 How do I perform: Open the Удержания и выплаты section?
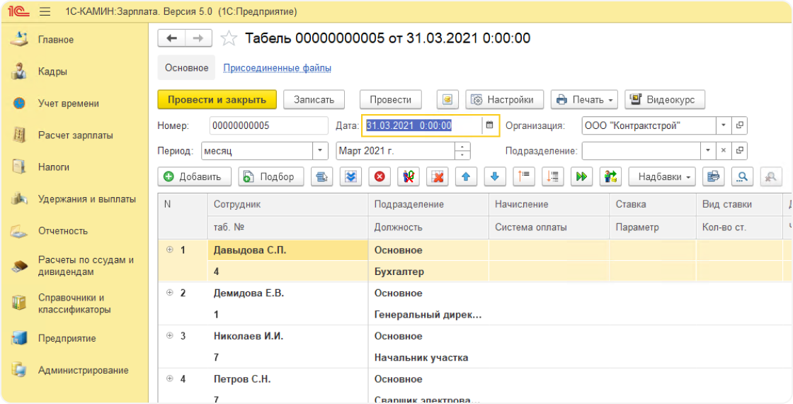click(87, 199)
